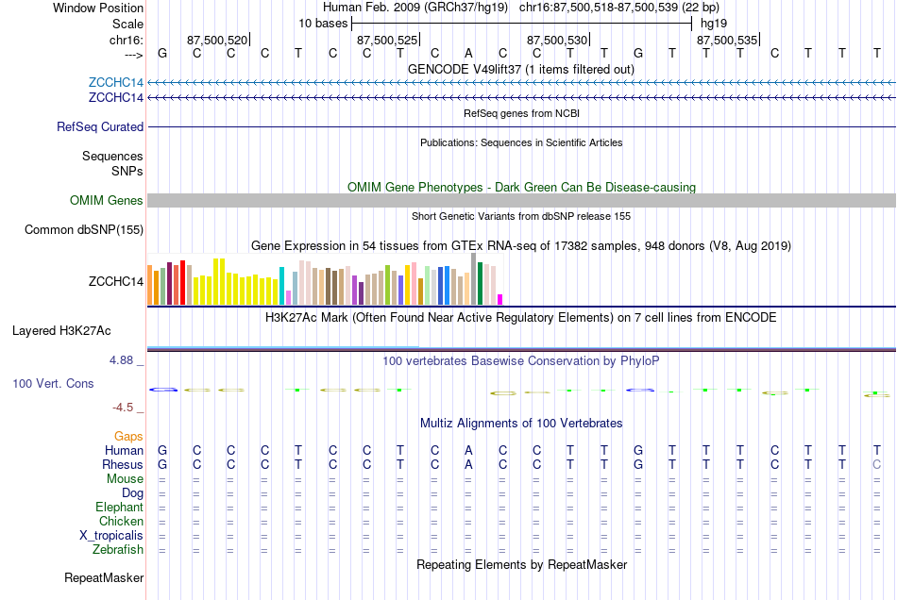Select the Chicken species label
This screenshot has height=600, width=897.
tap(121, 521)
